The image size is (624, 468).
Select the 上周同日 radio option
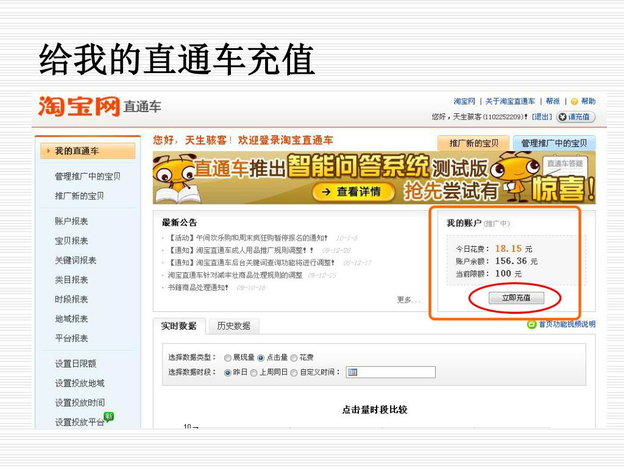(x=253, y=373)
